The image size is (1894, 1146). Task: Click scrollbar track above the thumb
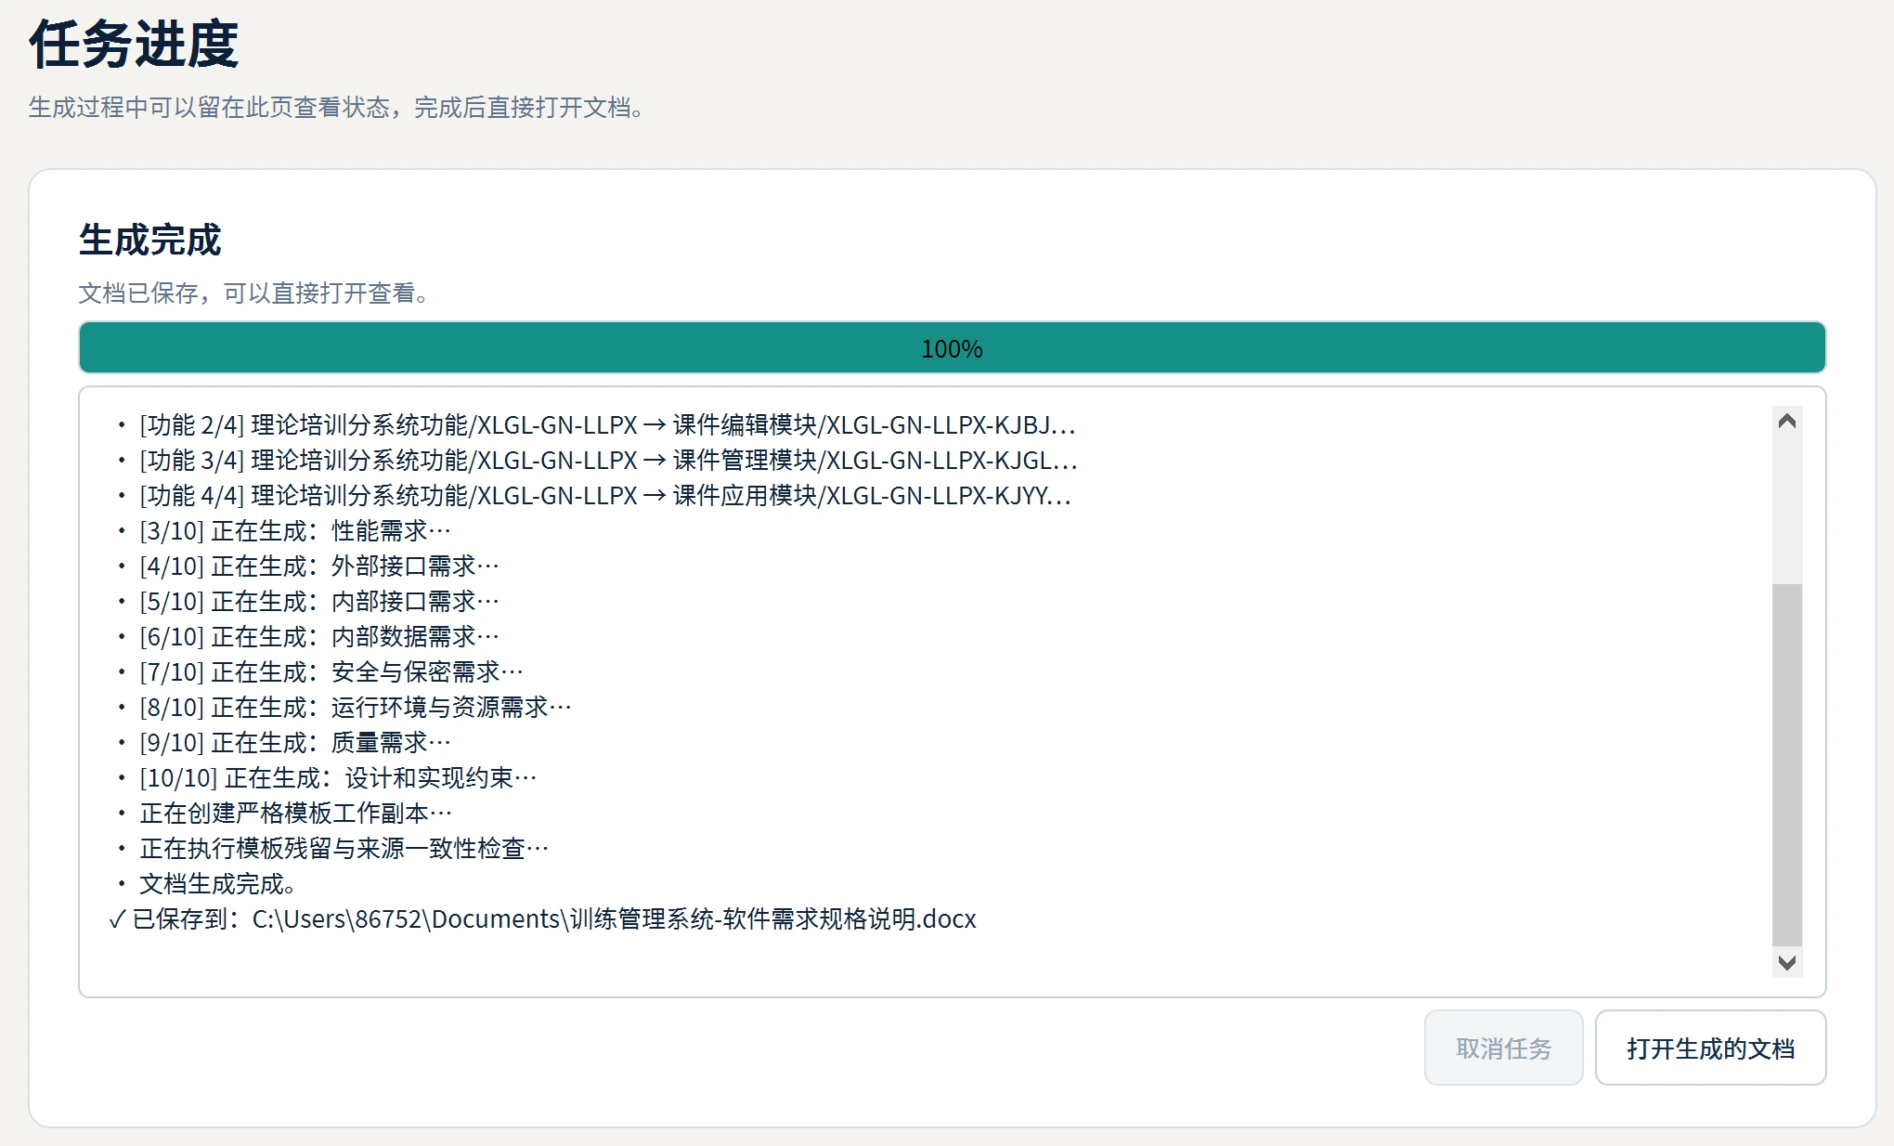point(1786,509)
